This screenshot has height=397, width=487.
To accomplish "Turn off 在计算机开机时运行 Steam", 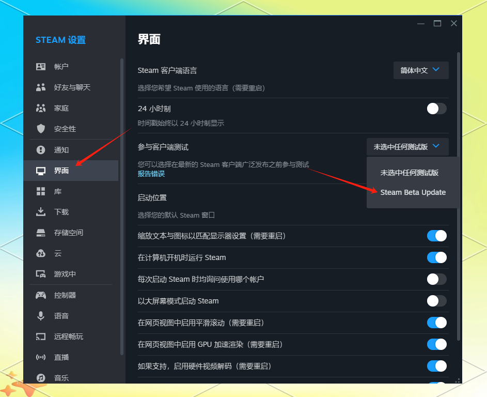I will tap(437, 258).
